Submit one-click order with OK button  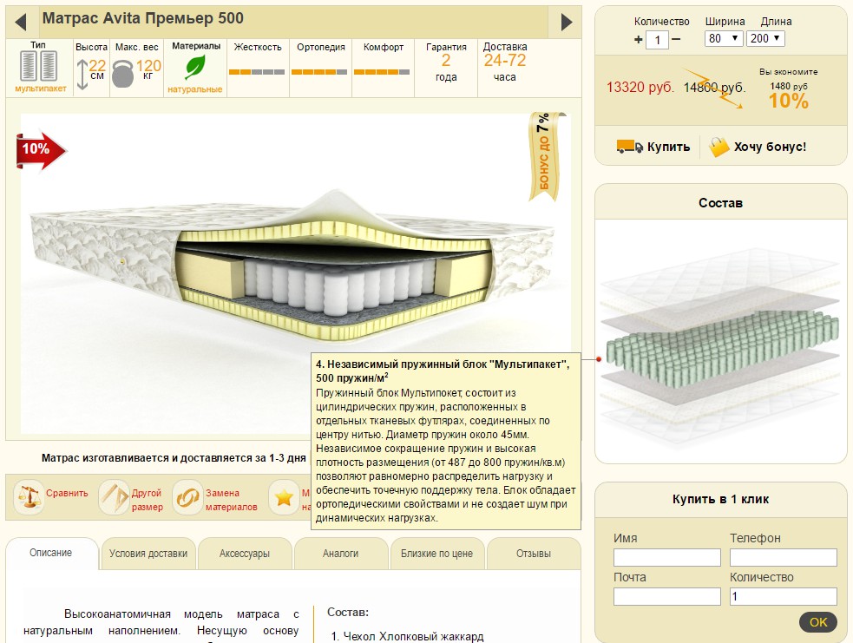[817, 622]
